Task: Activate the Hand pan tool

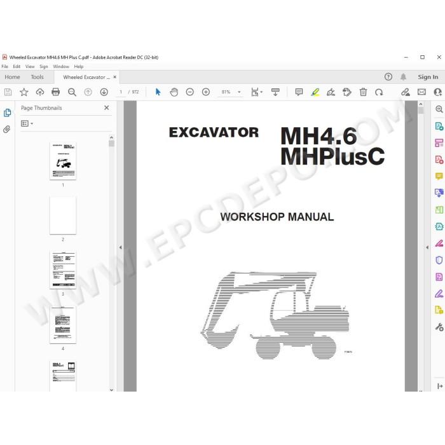Action: 174,92
